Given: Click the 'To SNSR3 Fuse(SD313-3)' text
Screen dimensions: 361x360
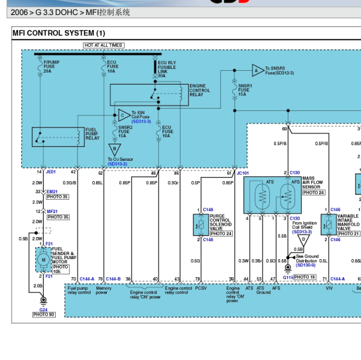Looking at the screenshot, I should pos(279,71).
